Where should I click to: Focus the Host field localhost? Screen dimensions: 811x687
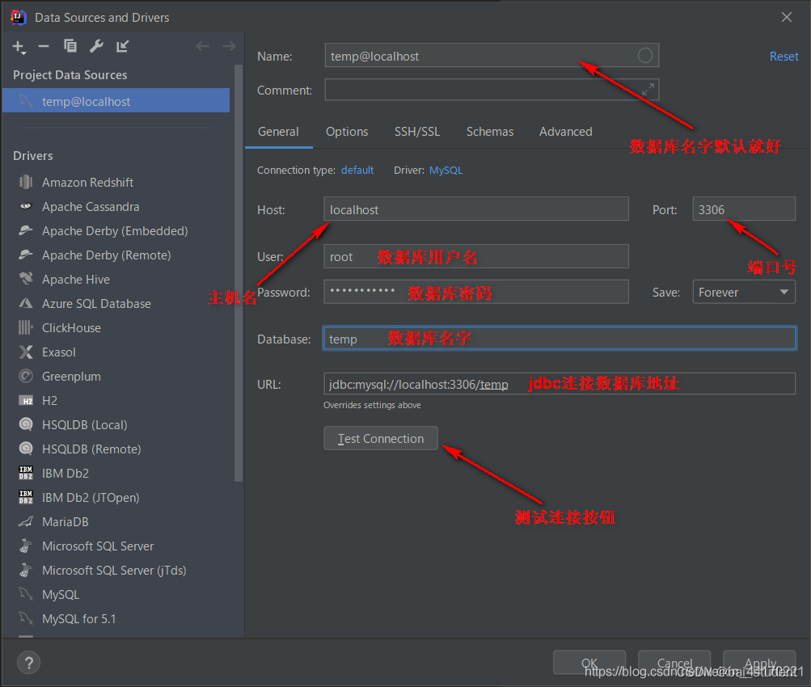click(x=475, y=209)
